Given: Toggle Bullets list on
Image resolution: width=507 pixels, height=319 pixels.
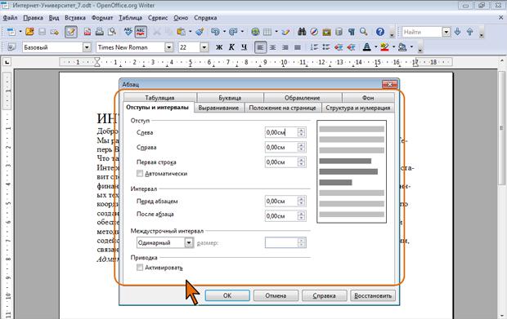Looking at the screenshot, I should (x=326, y=47).
